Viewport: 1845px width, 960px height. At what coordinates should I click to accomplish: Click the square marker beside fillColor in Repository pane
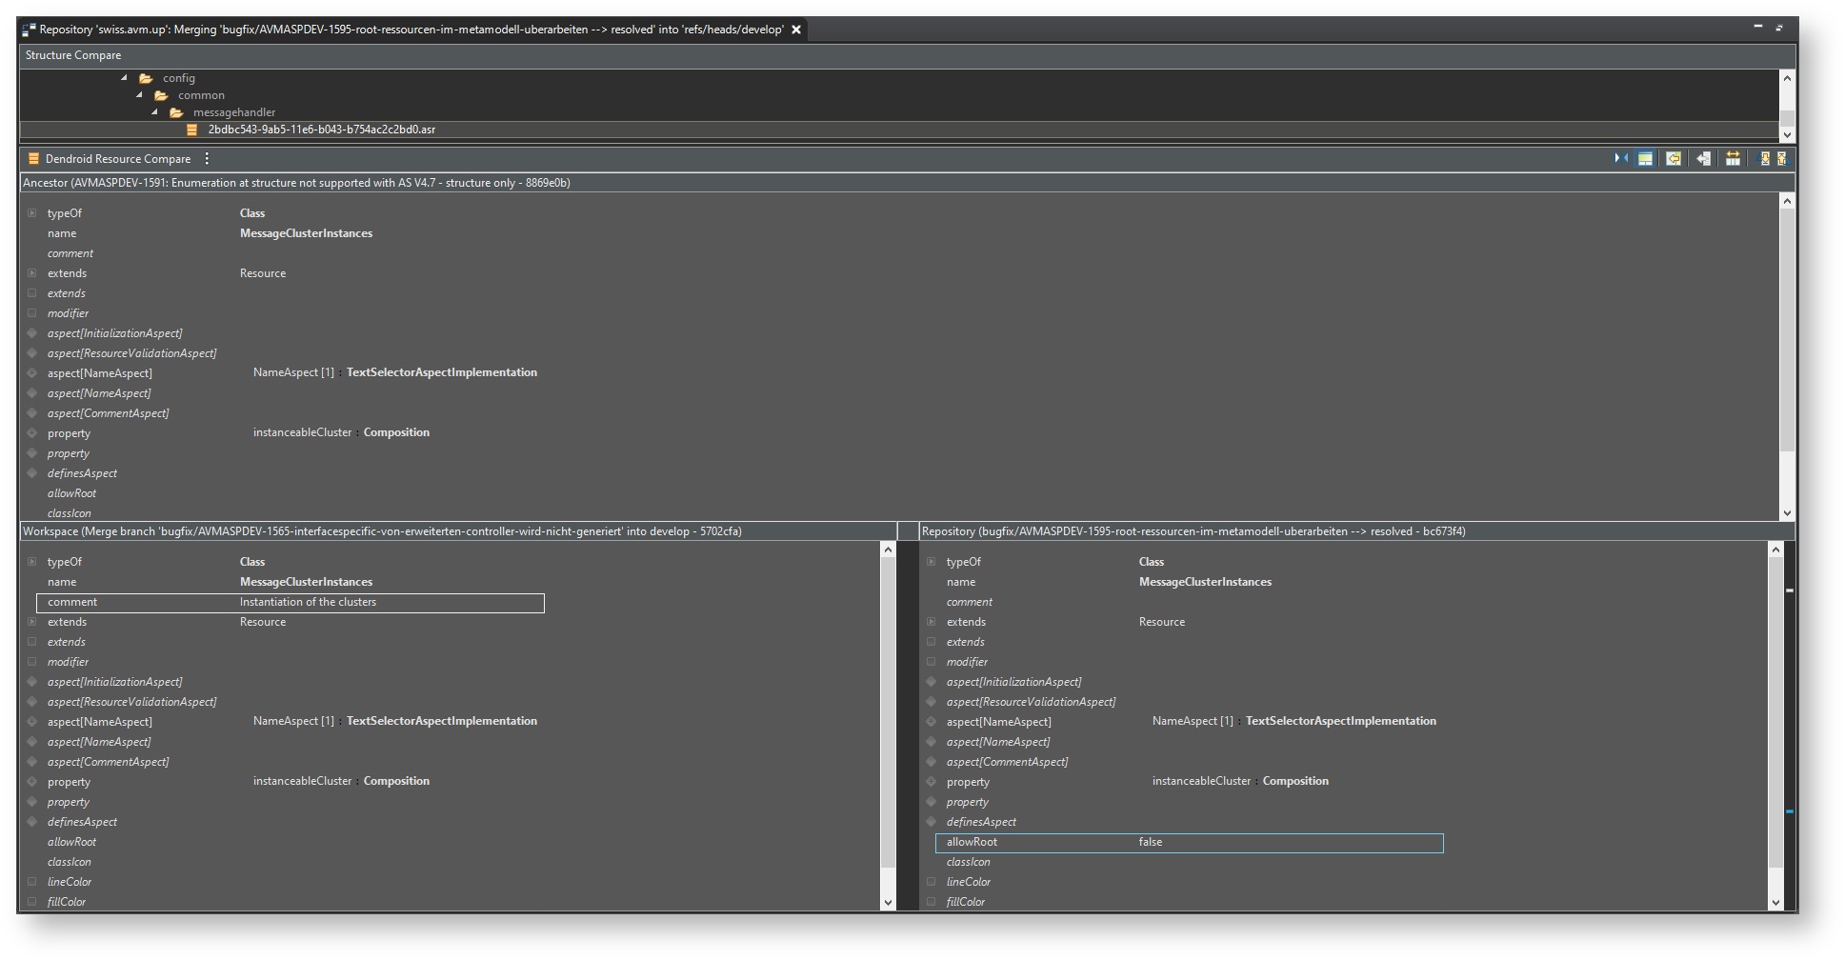[932, 902]
